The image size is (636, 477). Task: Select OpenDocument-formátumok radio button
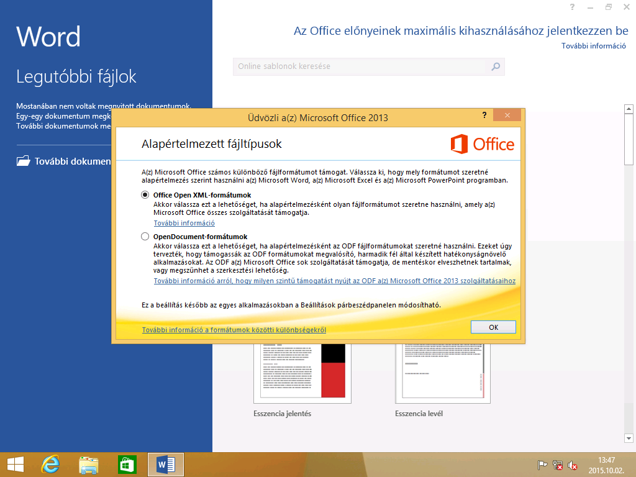click(x=145, y=237)
